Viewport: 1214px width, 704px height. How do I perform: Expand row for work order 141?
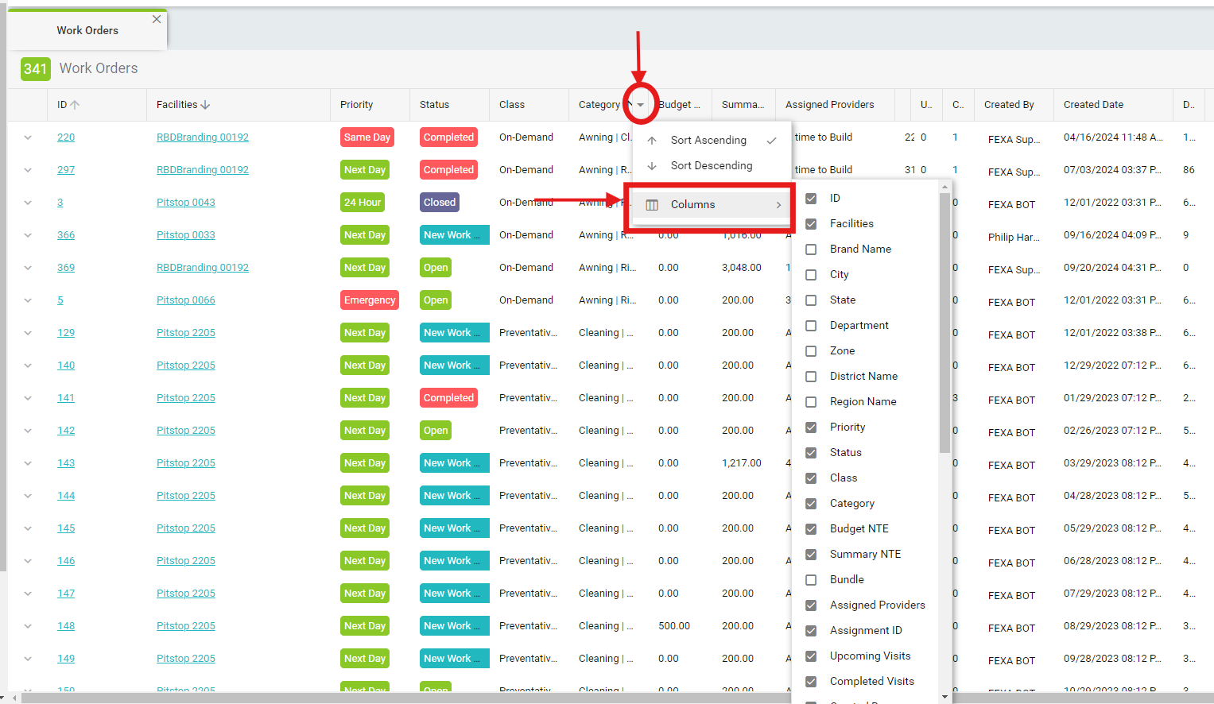(x=28, y=398)
